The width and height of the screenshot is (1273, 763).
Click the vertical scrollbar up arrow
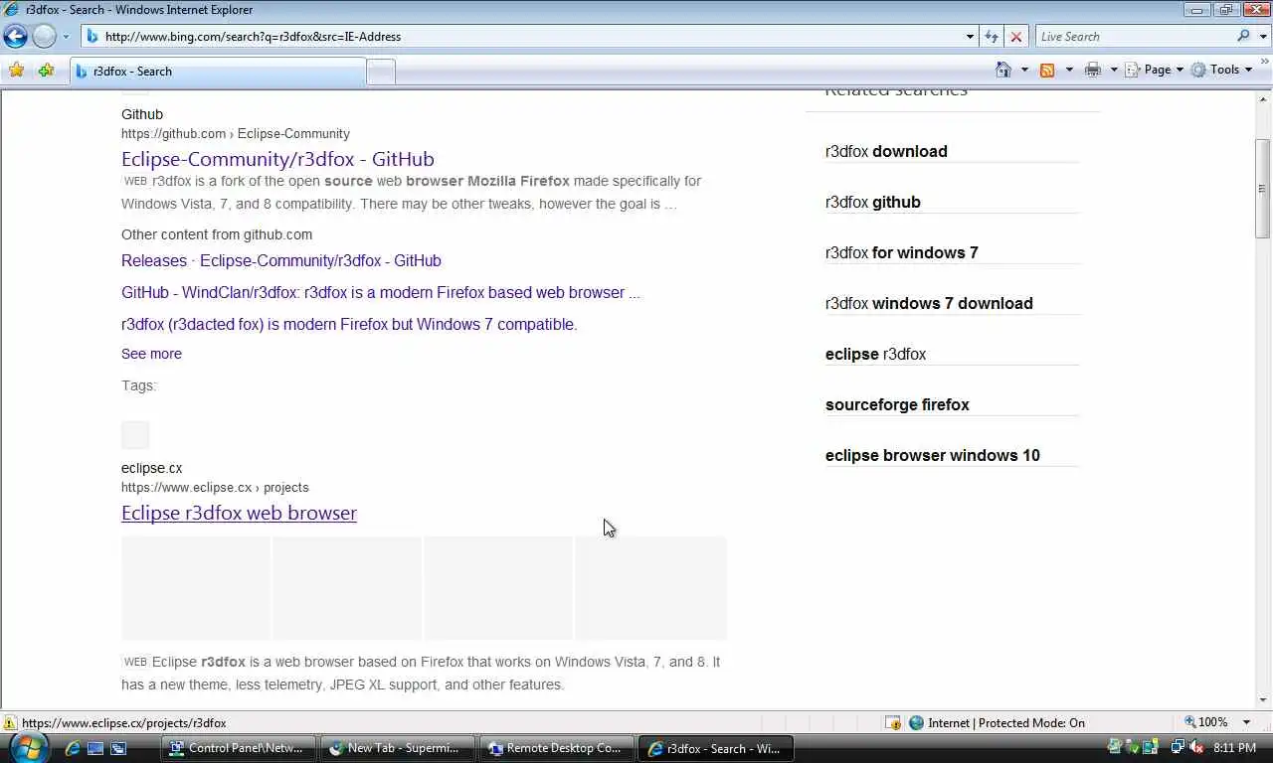click(1263, 99)
